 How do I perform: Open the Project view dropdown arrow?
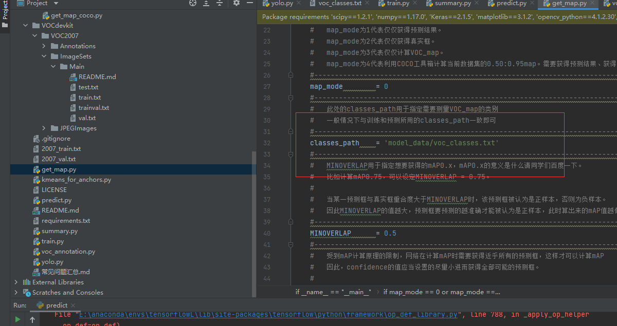point(56,3)
